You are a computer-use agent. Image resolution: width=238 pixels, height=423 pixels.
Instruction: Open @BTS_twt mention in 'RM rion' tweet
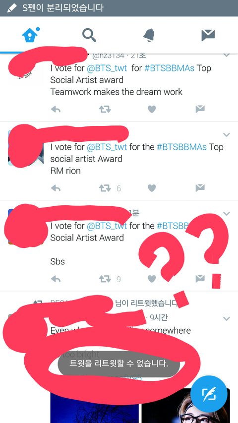coord(107,147)
